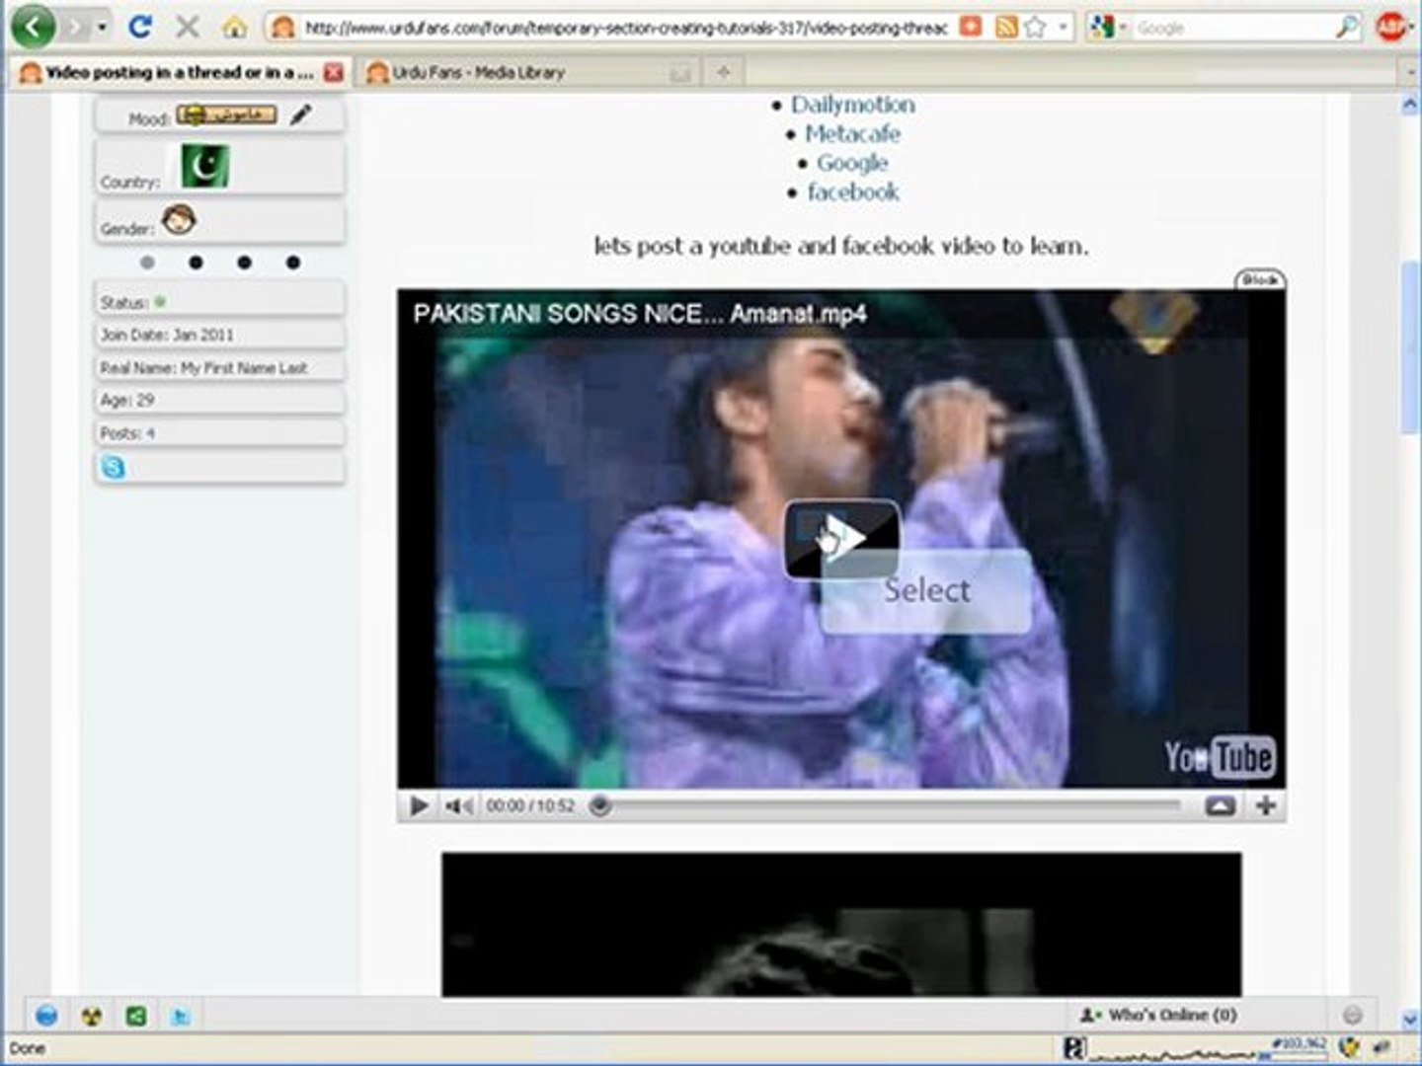1422x1066 pixels.
Task: Open a new tab with the plus button
Action: point(723,71)
